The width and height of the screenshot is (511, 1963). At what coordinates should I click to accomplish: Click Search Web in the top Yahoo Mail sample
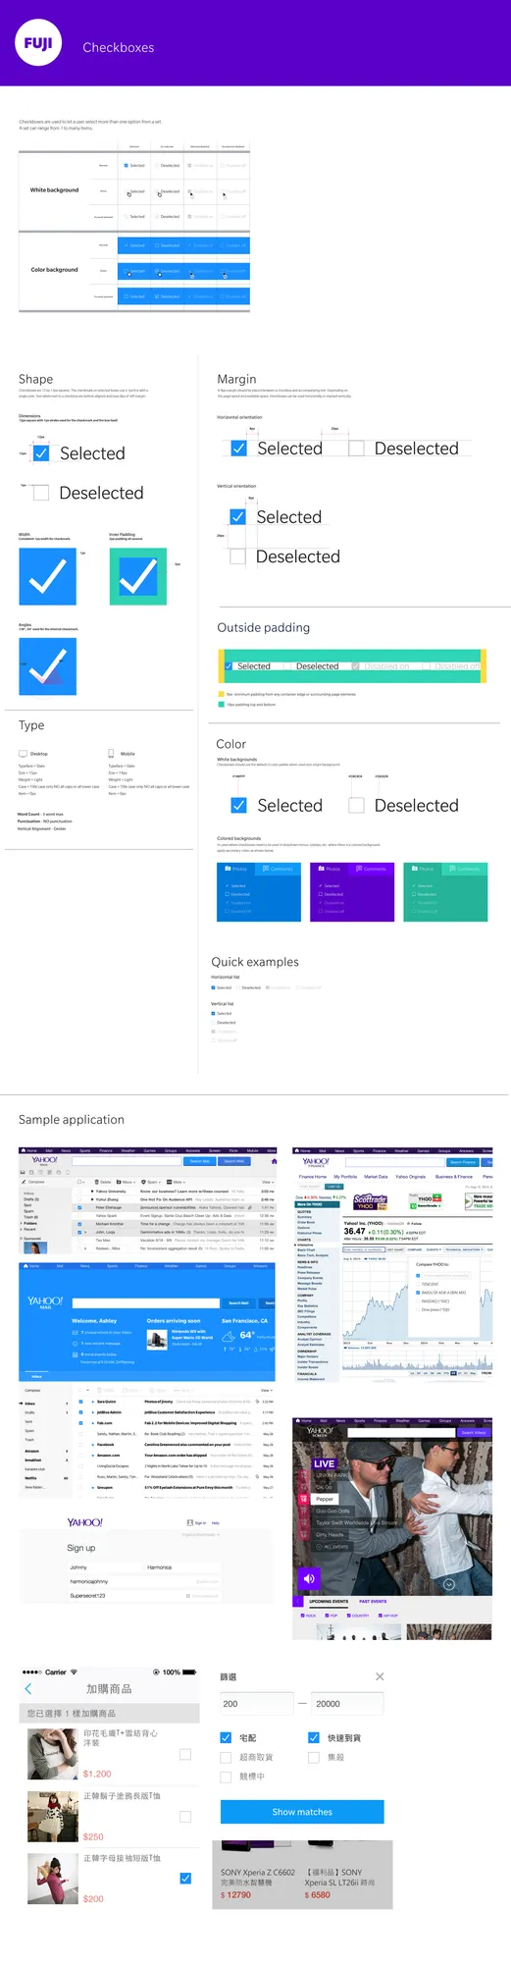pyautogui.click(x=234, y=1161)
